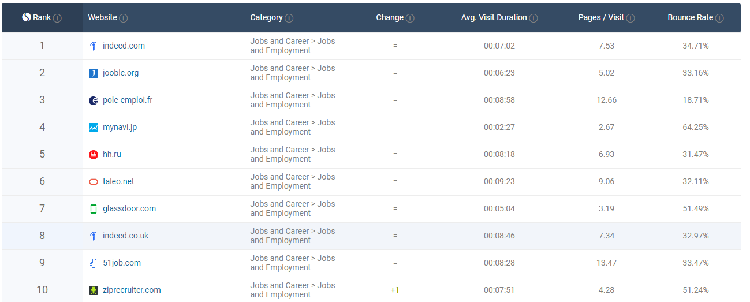Click visit duration 00:07:02

499,46
